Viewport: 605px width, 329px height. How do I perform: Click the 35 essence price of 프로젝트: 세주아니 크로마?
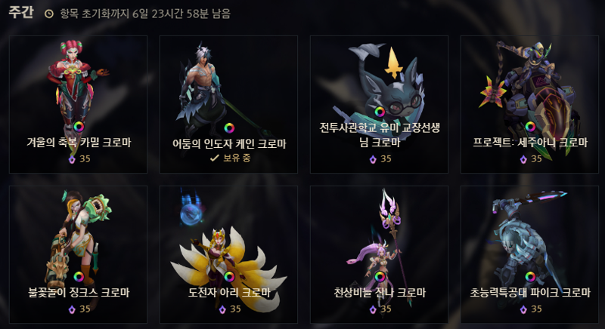(536, 159)
